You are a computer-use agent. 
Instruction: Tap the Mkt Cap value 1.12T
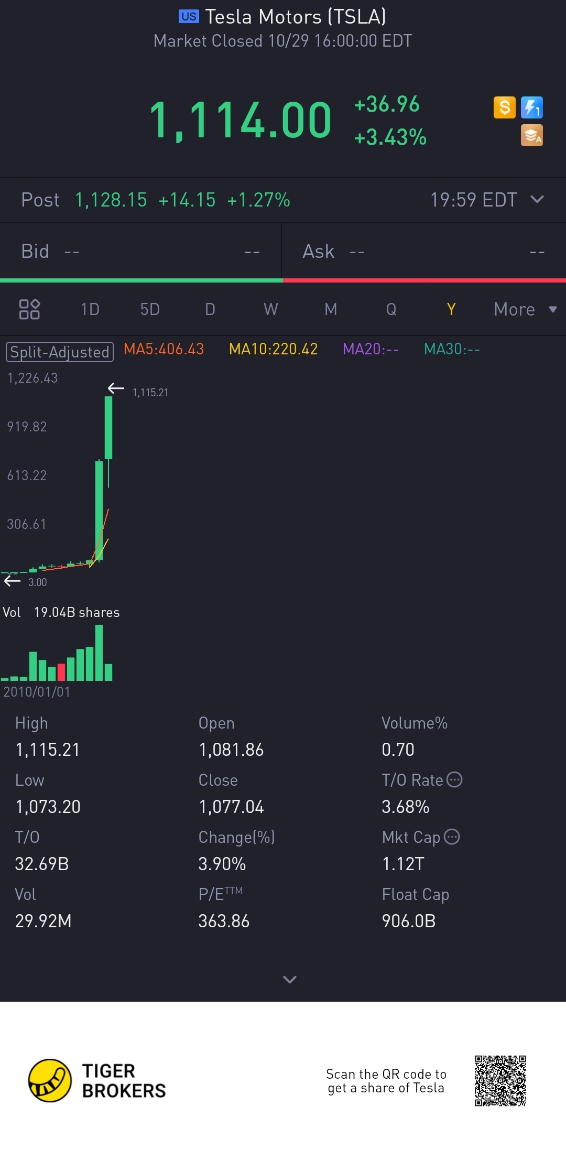403,864
